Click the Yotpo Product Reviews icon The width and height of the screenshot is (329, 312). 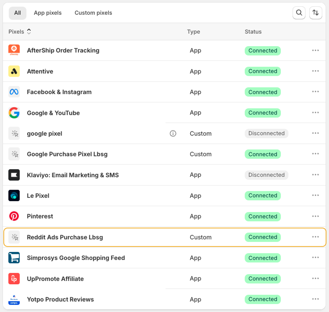14,299
